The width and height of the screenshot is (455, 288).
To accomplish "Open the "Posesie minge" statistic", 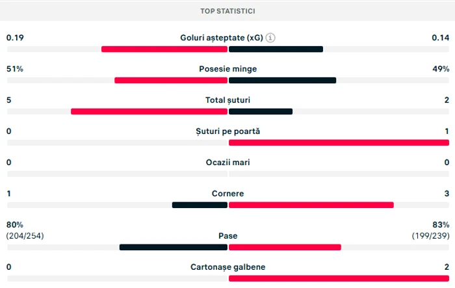I will pos(227,69).
